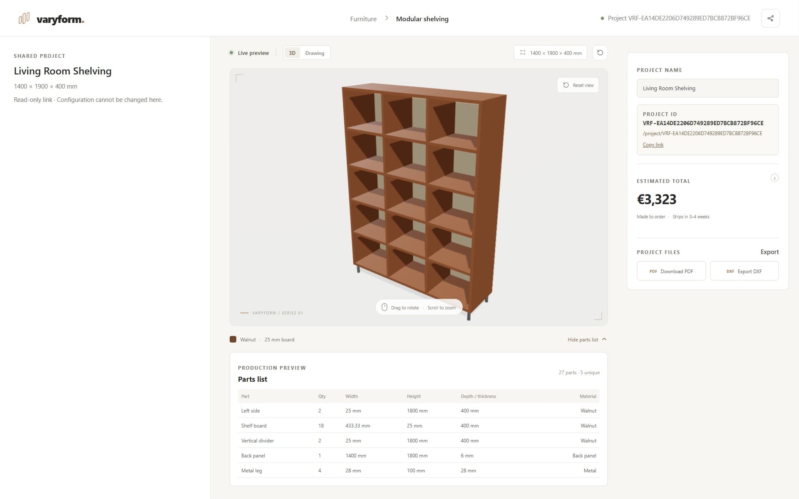This screenshot has height=499, width=799.
Task: Click the estimated total info icon
Action: tap(774, 178)
